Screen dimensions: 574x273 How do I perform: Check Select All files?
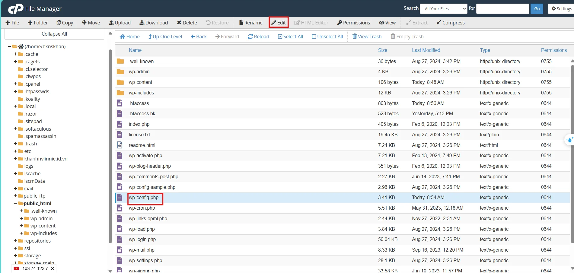pos(290,37)
